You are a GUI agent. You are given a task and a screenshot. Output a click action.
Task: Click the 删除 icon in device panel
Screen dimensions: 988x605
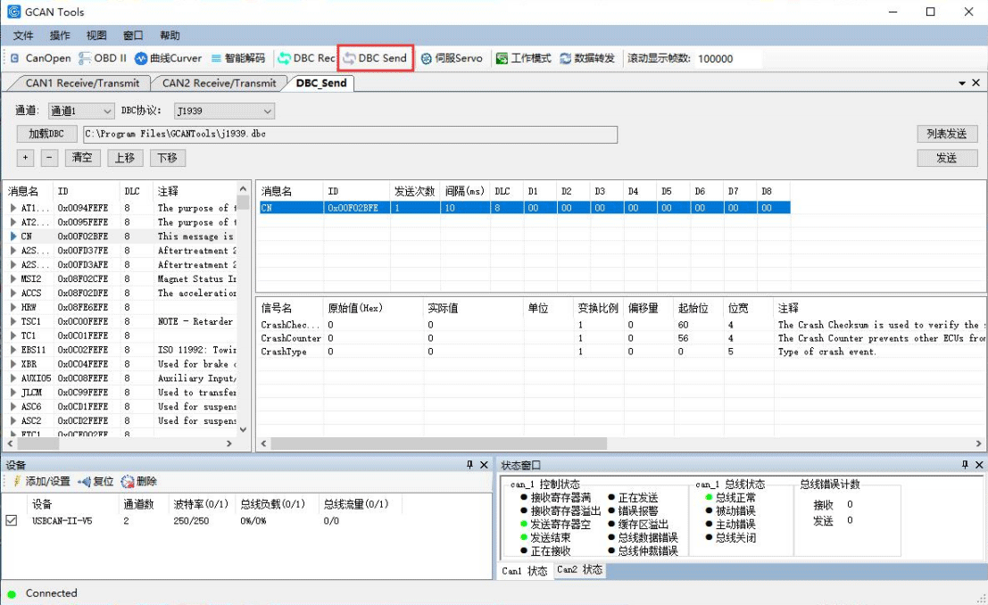click(x=139, y=481)
